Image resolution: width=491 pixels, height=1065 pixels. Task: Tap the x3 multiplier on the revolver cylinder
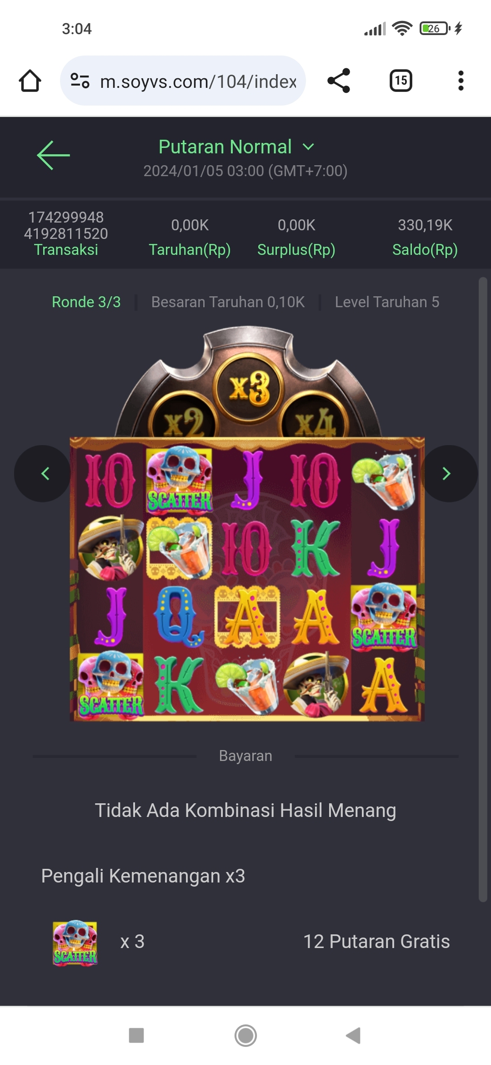(x=249, y=389)
